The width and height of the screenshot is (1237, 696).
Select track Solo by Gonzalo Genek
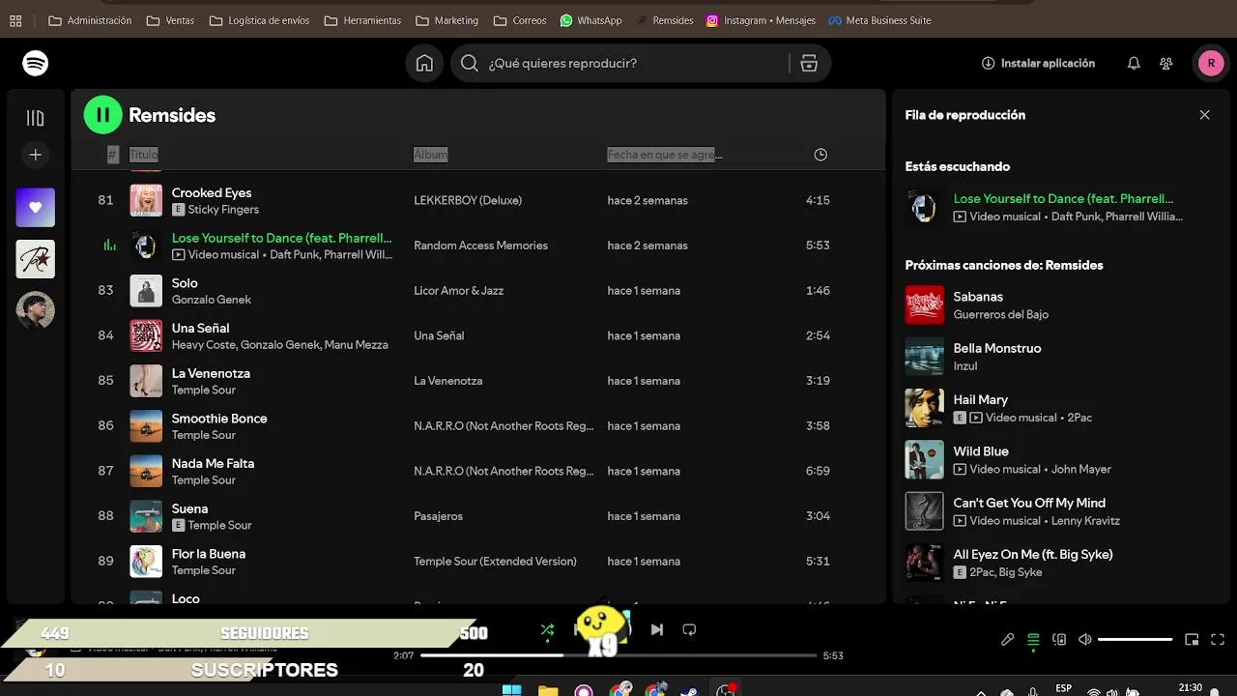click(x=185, y=283)
